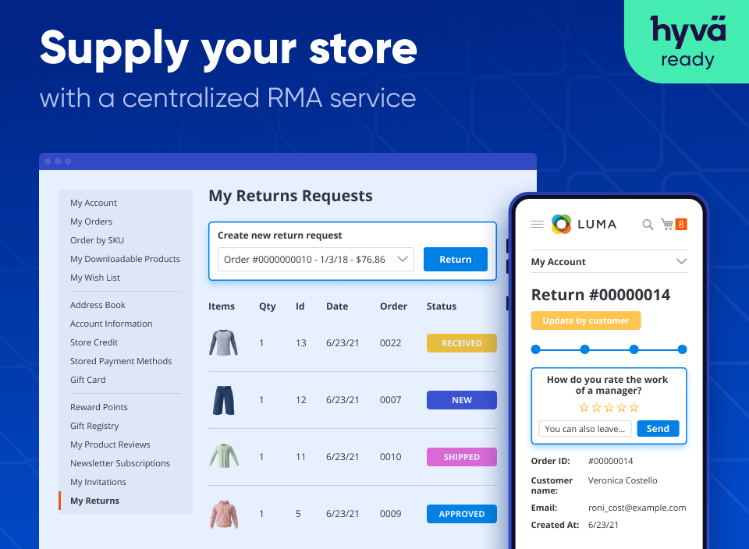Open the order selection dropdown for return
Image resolution: width=749 pixels, height=549 pixels.
click(x=316, y=259)
